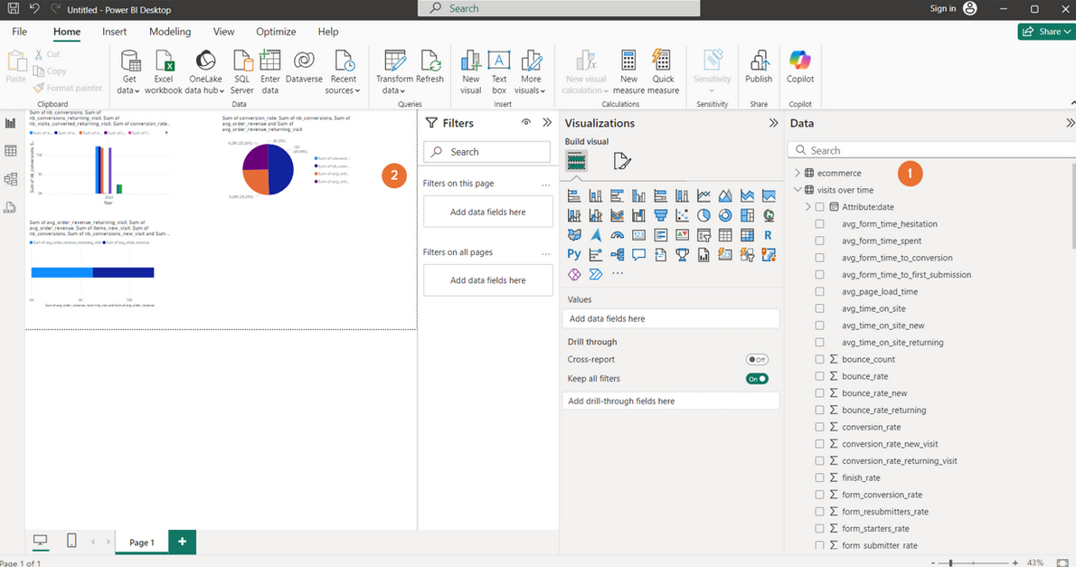Expand the ecommerce table
The height and width of the screenshot is (567, 1076).
coord(798,173)
